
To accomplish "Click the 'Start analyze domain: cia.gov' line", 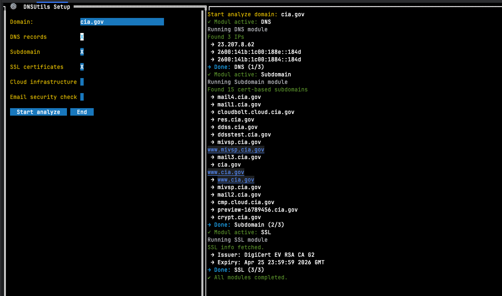I will click(256, 14).
